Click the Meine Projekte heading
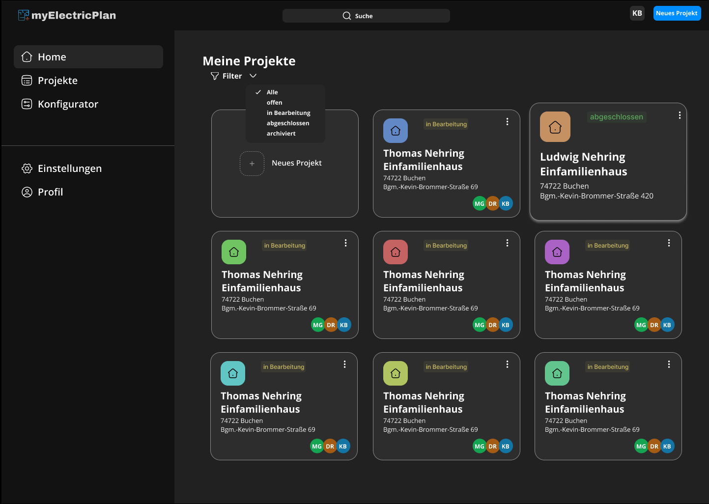This screenshot has height=504, width=709. coord(249,61)
